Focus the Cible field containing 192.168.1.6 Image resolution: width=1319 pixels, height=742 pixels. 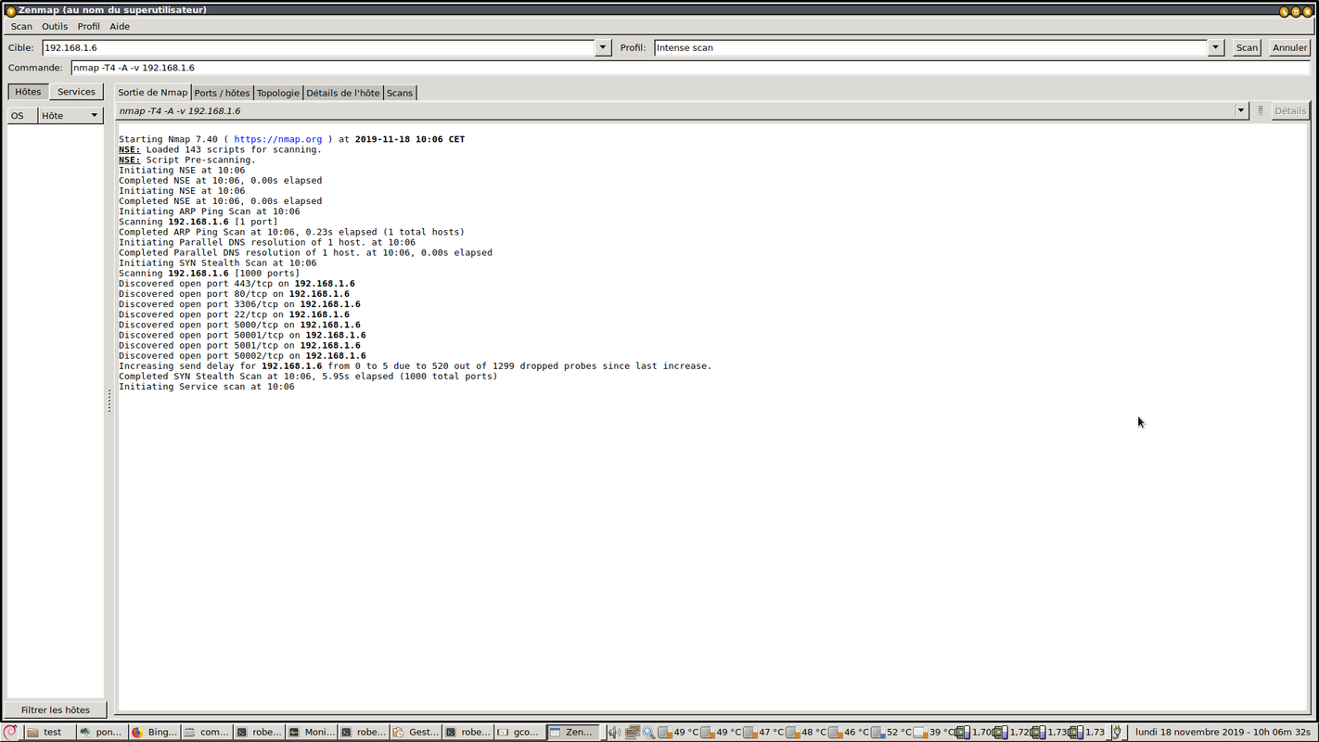[x=318, y=47]
